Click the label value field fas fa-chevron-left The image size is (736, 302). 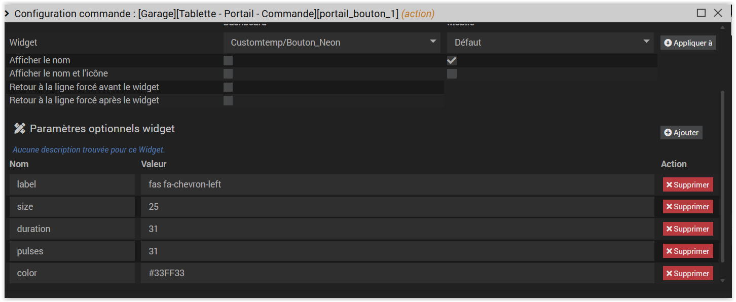[x=397, y=184]
